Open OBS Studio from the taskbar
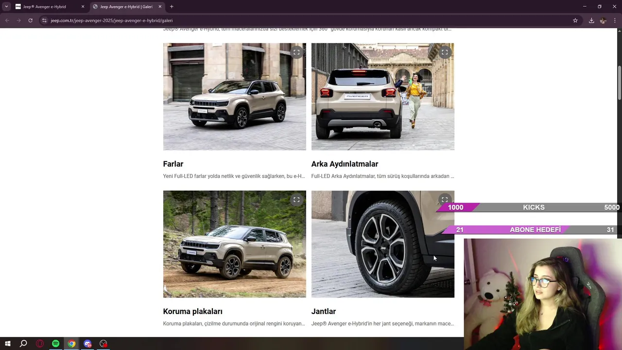622x350 pixels. pos(104,344)
